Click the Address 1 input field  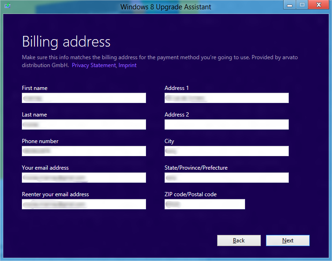pos(226,98)
